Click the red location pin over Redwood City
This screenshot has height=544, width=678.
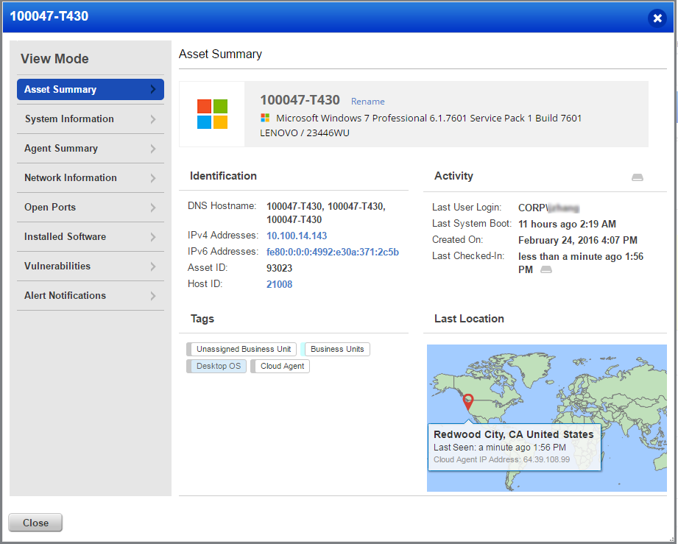coord(468,402)
